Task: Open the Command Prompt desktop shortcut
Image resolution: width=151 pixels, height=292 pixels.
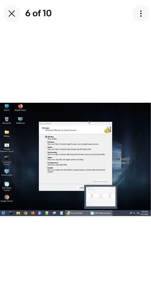Action: pyautogui.click(x=7, y=161)
